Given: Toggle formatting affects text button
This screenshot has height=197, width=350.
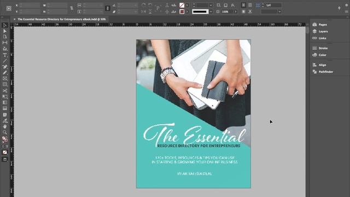Looking at the screenshot, I should 7,147.
